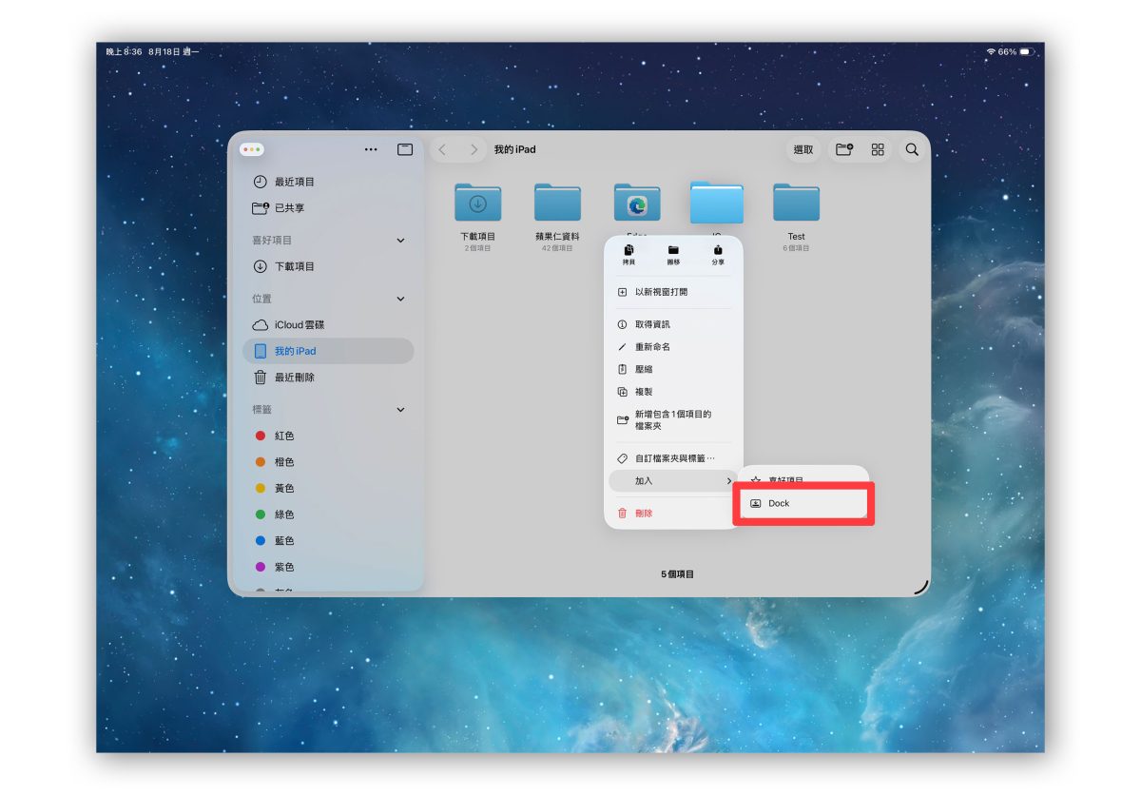
Task: Select Dock in the 加入 submenu
Action: [803, 503]
